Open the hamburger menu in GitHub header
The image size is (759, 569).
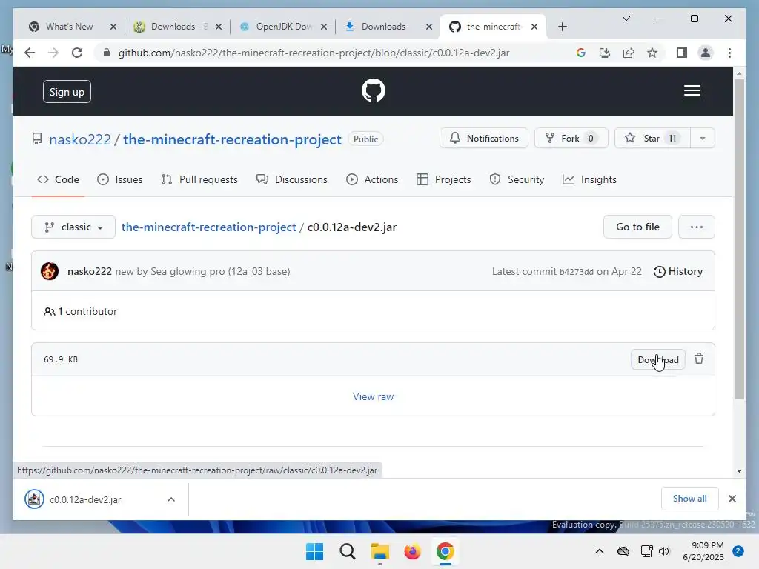pyautogui.click(x=692, y=90)
